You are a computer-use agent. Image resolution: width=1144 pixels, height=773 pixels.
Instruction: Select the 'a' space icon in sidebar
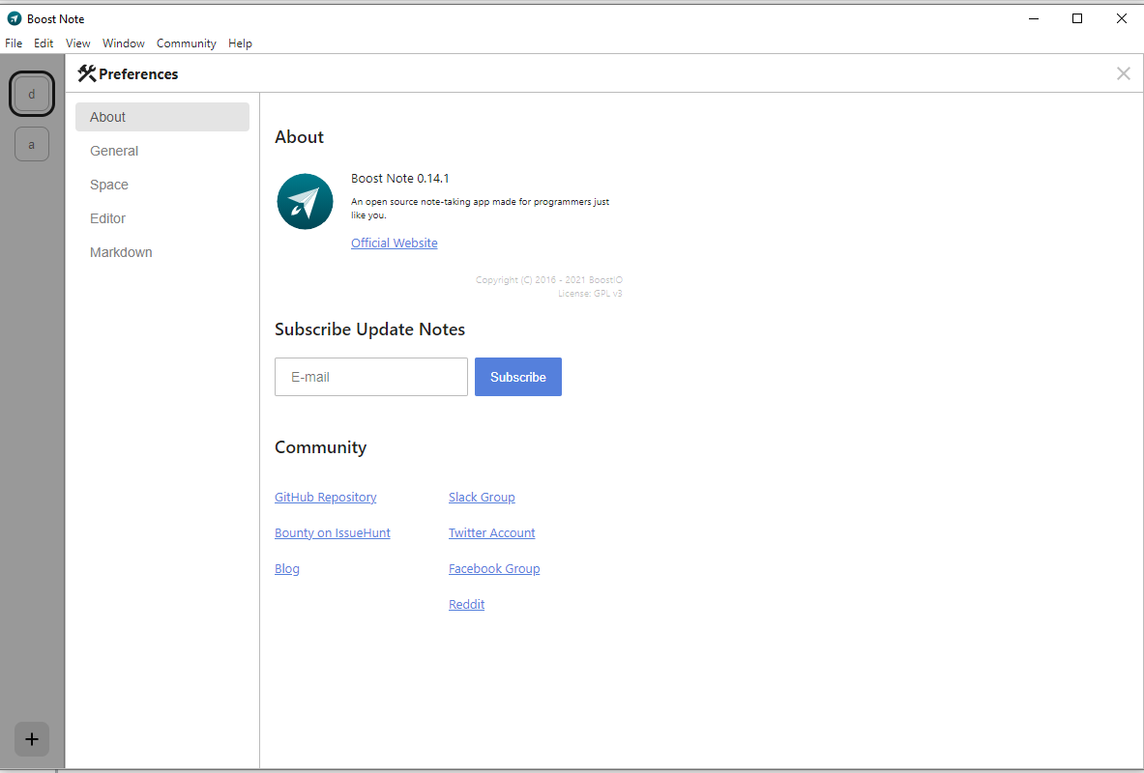tap(31, 144)
